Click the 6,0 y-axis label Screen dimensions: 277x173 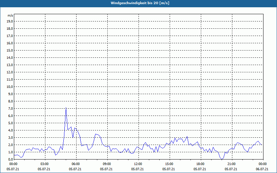coord(11,116)
